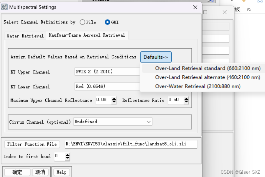This screenshot has width=265, height=177.
Task: Decrease Index to first band value
Action: tap(68, 158)
